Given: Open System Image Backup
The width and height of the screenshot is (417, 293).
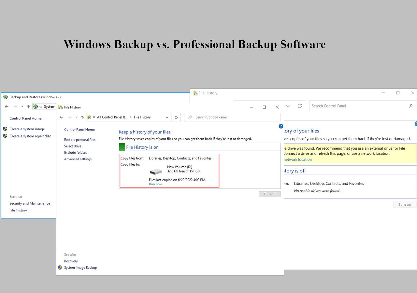Looking at the screenshot, I should (x=80, y=268).
